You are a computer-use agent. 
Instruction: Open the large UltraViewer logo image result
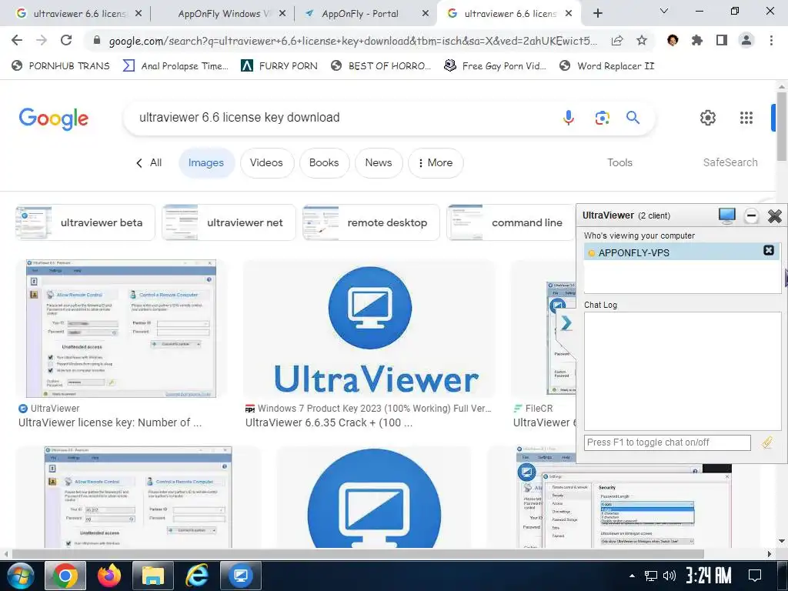coord(369,329)
